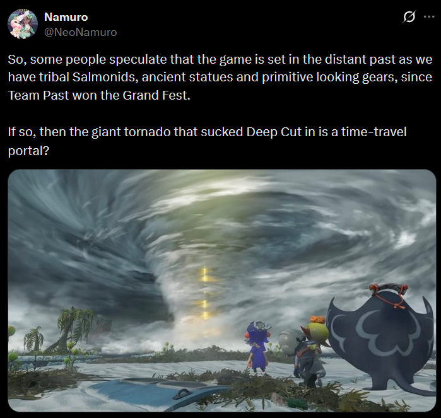Viewport: 441px width, 418px height.
Task: Click the orange flower on Frye's head
Action: coord(317,320)
